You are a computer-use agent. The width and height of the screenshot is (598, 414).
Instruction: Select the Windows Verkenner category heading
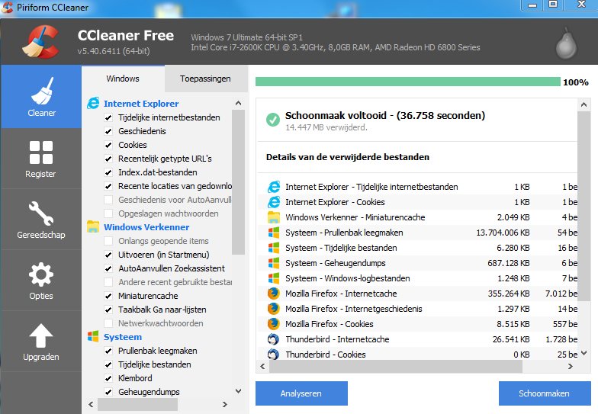click(146, 227)
